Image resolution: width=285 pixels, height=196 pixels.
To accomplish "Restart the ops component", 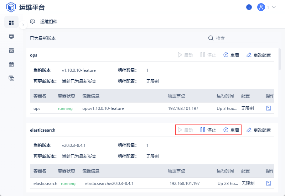I will pos(231,55).
